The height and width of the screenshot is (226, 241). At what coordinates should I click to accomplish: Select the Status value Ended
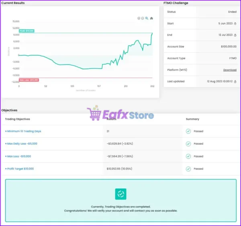(233, 12)
